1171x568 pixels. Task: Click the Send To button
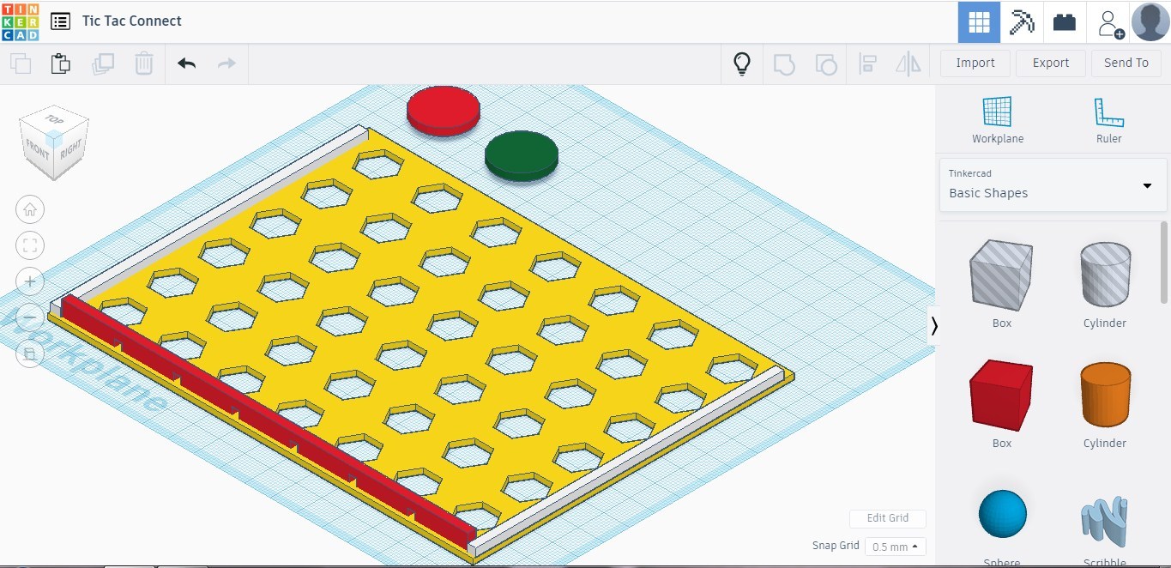[x=1126, y=63]
